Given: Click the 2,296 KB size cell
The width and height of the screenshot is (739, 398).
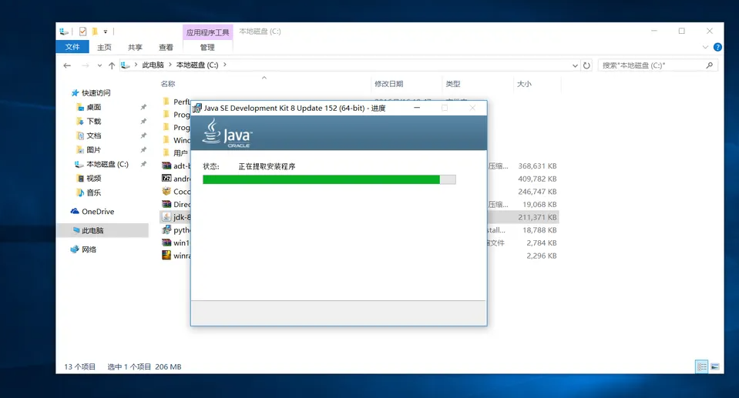Looking at the screenshot, I should [x=542, y=256].
